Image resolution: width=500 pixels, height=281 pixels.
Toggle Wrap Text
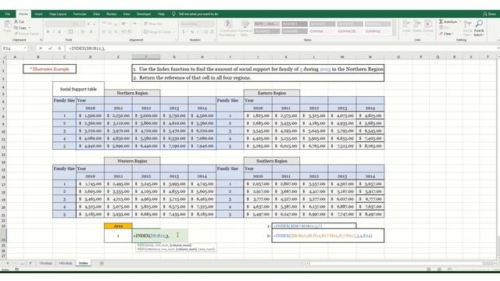coord(153,24)
